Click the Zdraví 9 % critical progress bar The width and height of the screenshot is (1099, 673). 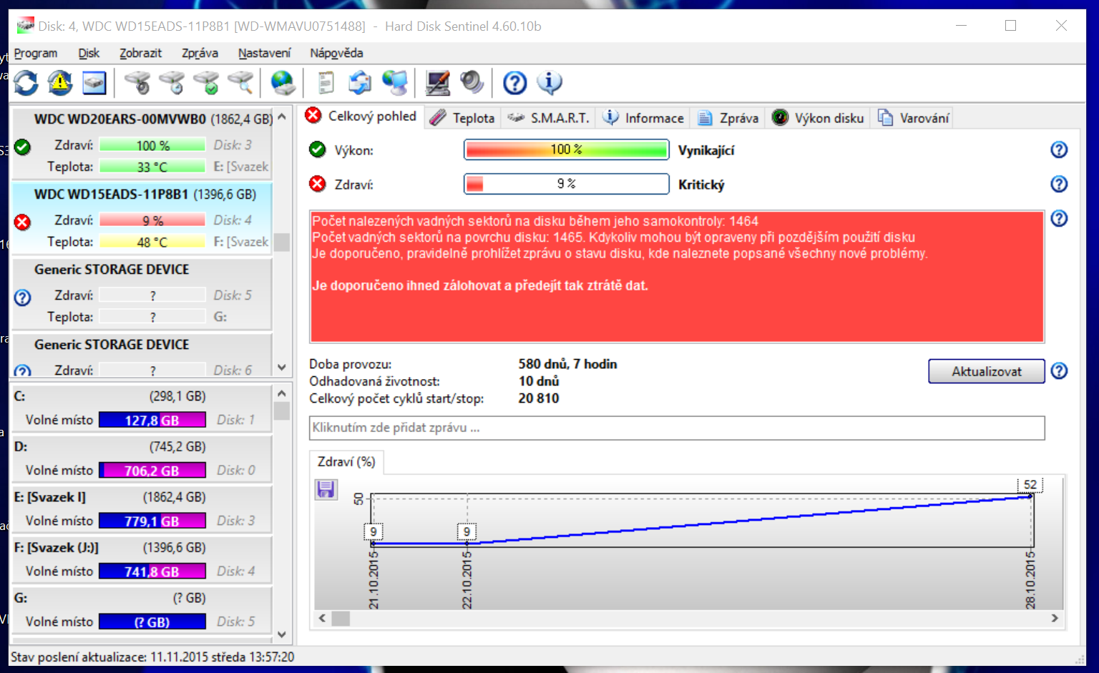point(566,184)
